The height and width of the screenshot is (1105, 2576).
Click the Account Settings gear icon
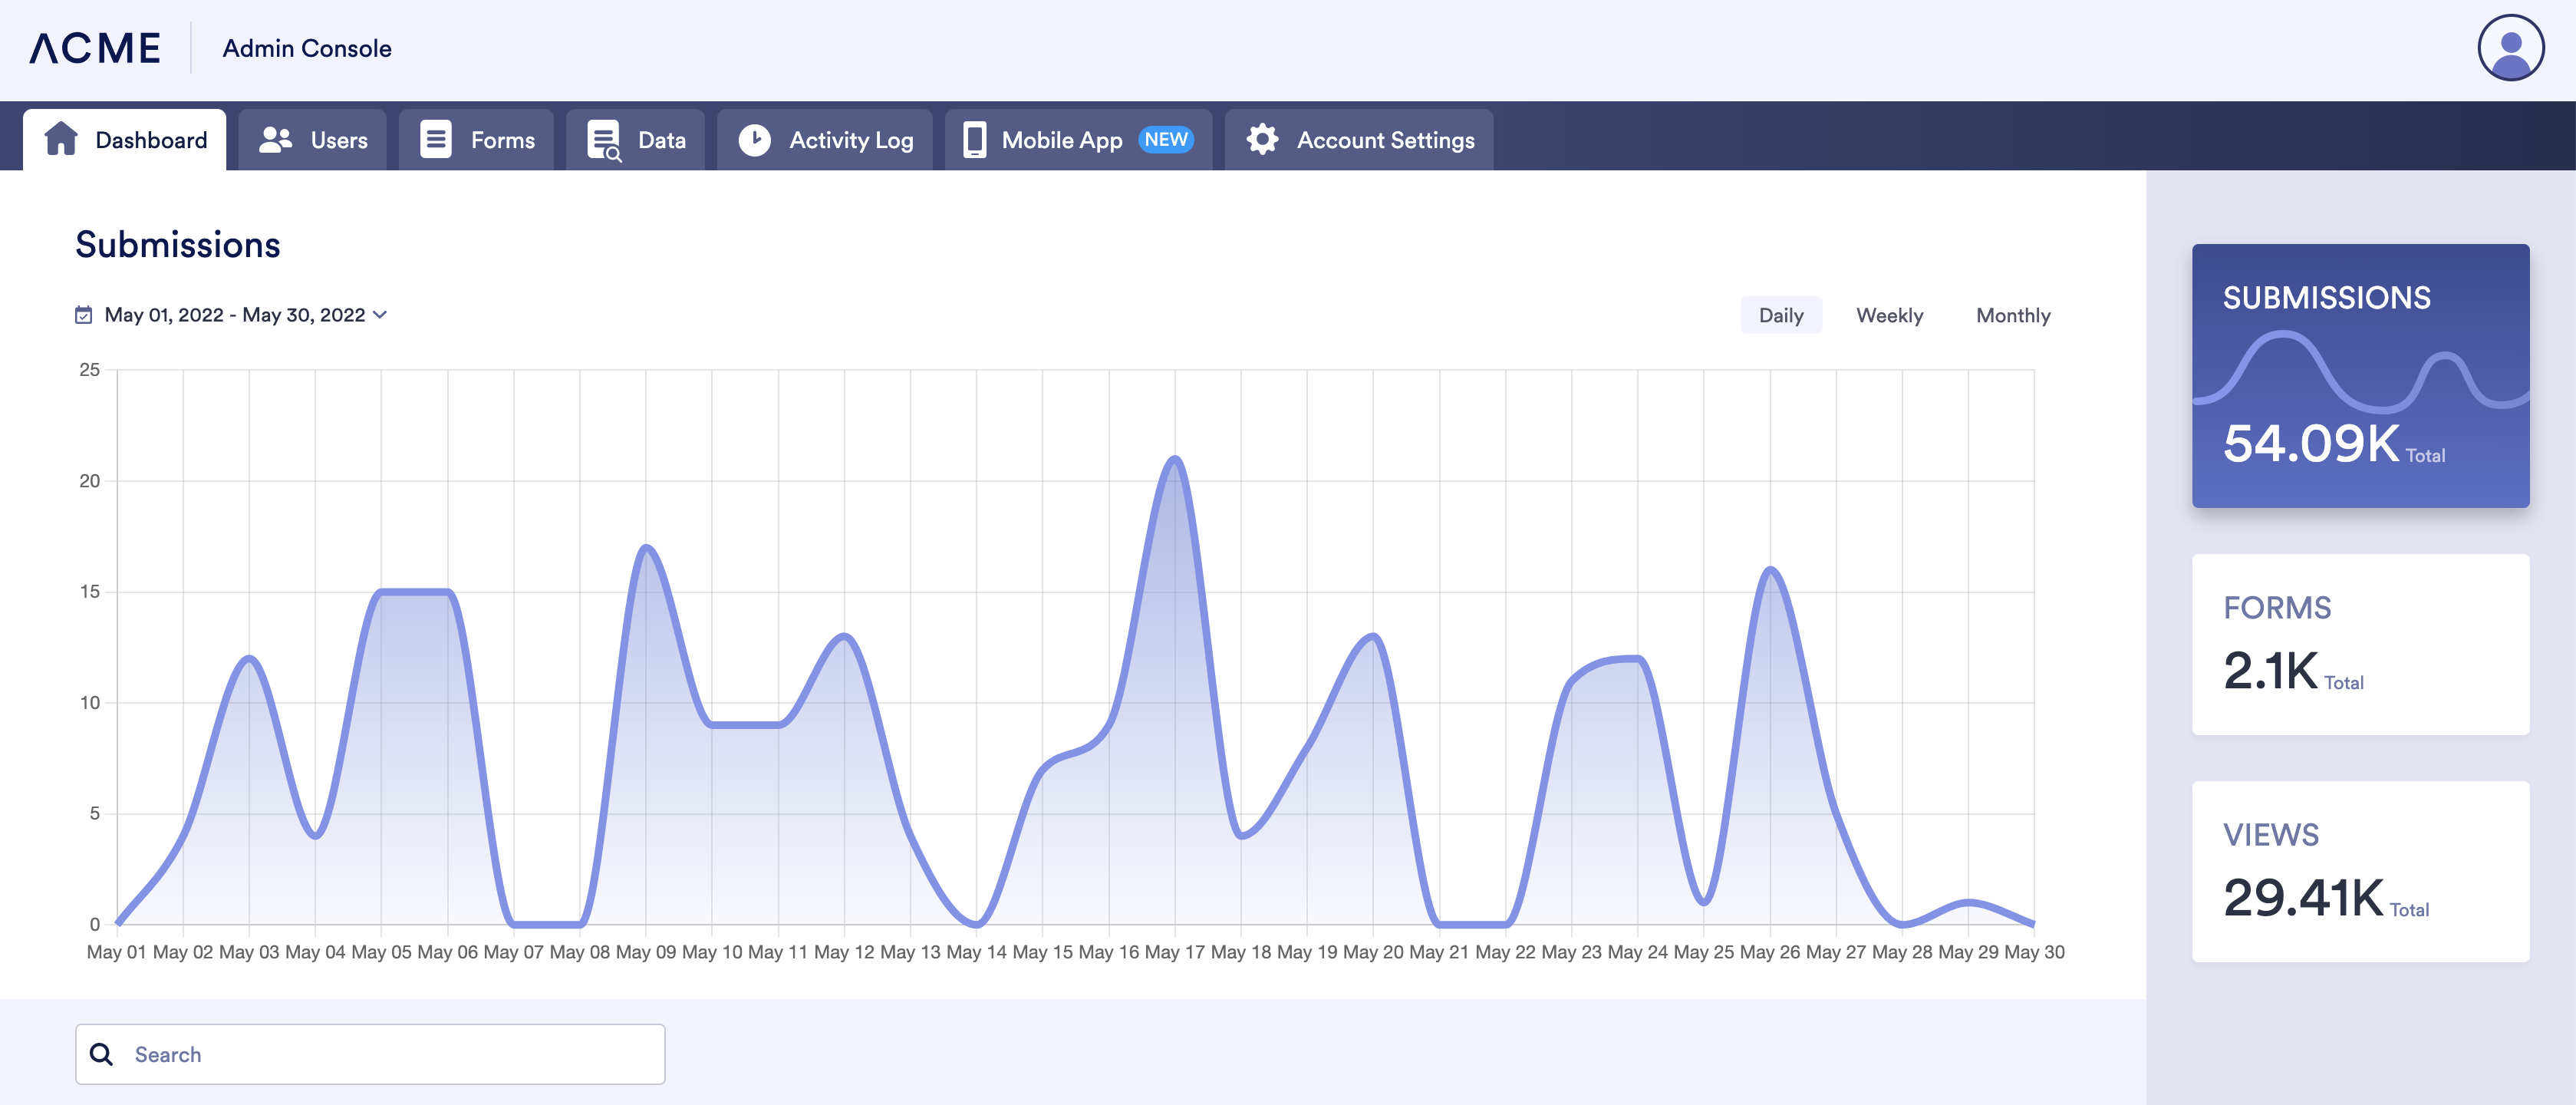[1262, 139]
